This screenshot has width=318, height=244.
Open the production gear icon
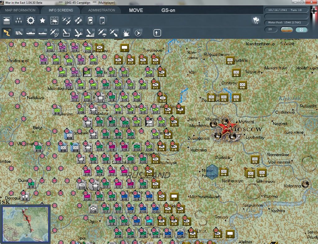[x=31, y=20]
